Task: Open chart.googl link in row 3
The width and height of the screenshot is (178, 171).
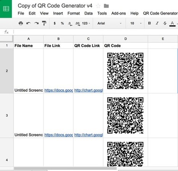Action: 88,135
